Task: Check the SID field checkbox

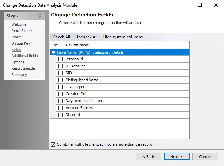Action: click(x=60, y=73)
